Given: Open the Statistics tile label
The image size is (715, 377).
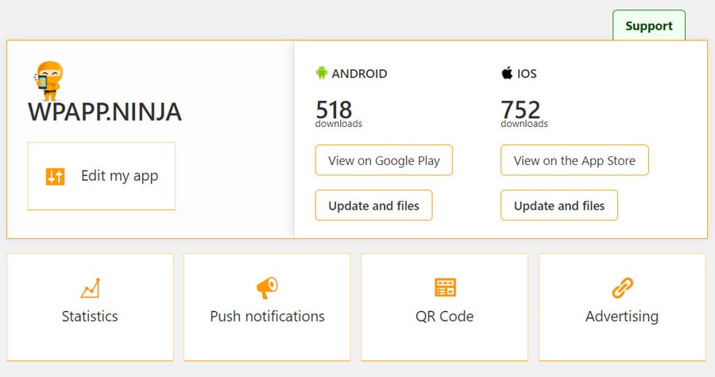Looking at the screenshot, I should point(90,316).
